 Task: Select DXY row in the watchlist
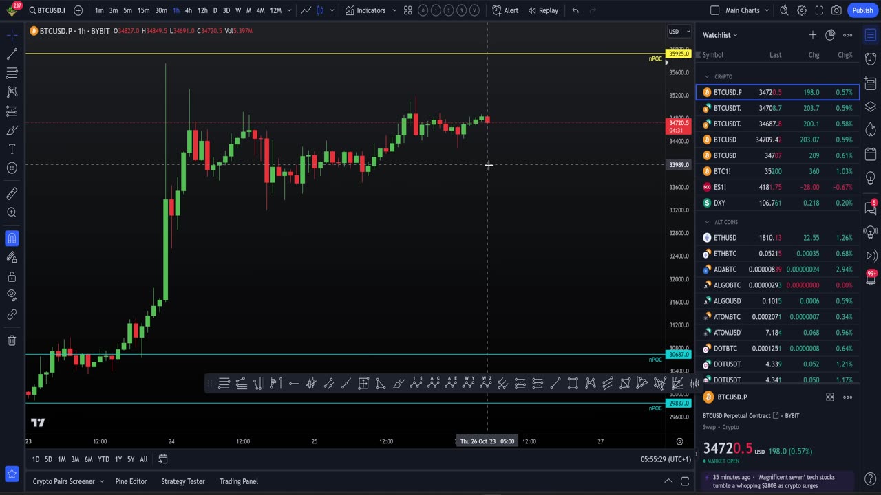778,203
